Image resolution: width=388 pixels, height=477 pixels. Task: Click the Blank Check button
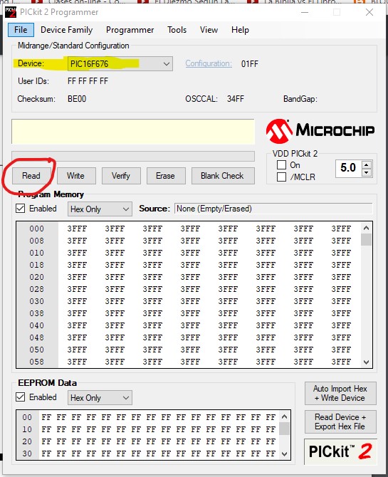223,176
